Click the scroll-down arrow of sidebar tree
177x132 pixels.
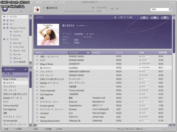point(30,63)
